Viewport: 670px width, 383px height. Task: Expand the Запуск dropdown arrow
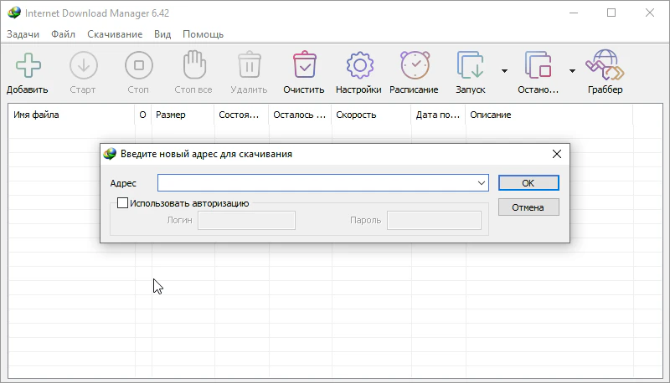(x=504, y=71)
